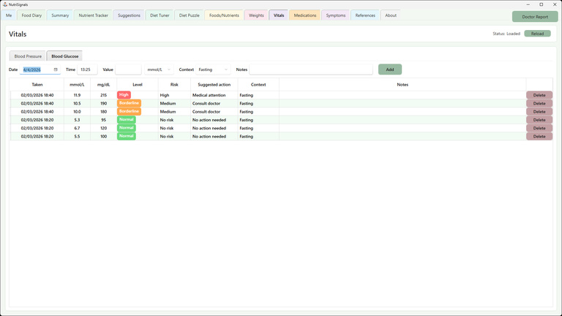Click the Time field showing 13:25
This screenshot has width=562, height=316.
point(87,69)
